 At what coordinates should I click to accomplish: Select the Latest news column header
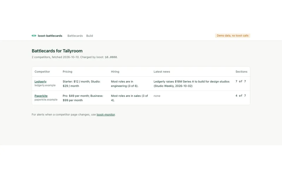click(162, 72)
